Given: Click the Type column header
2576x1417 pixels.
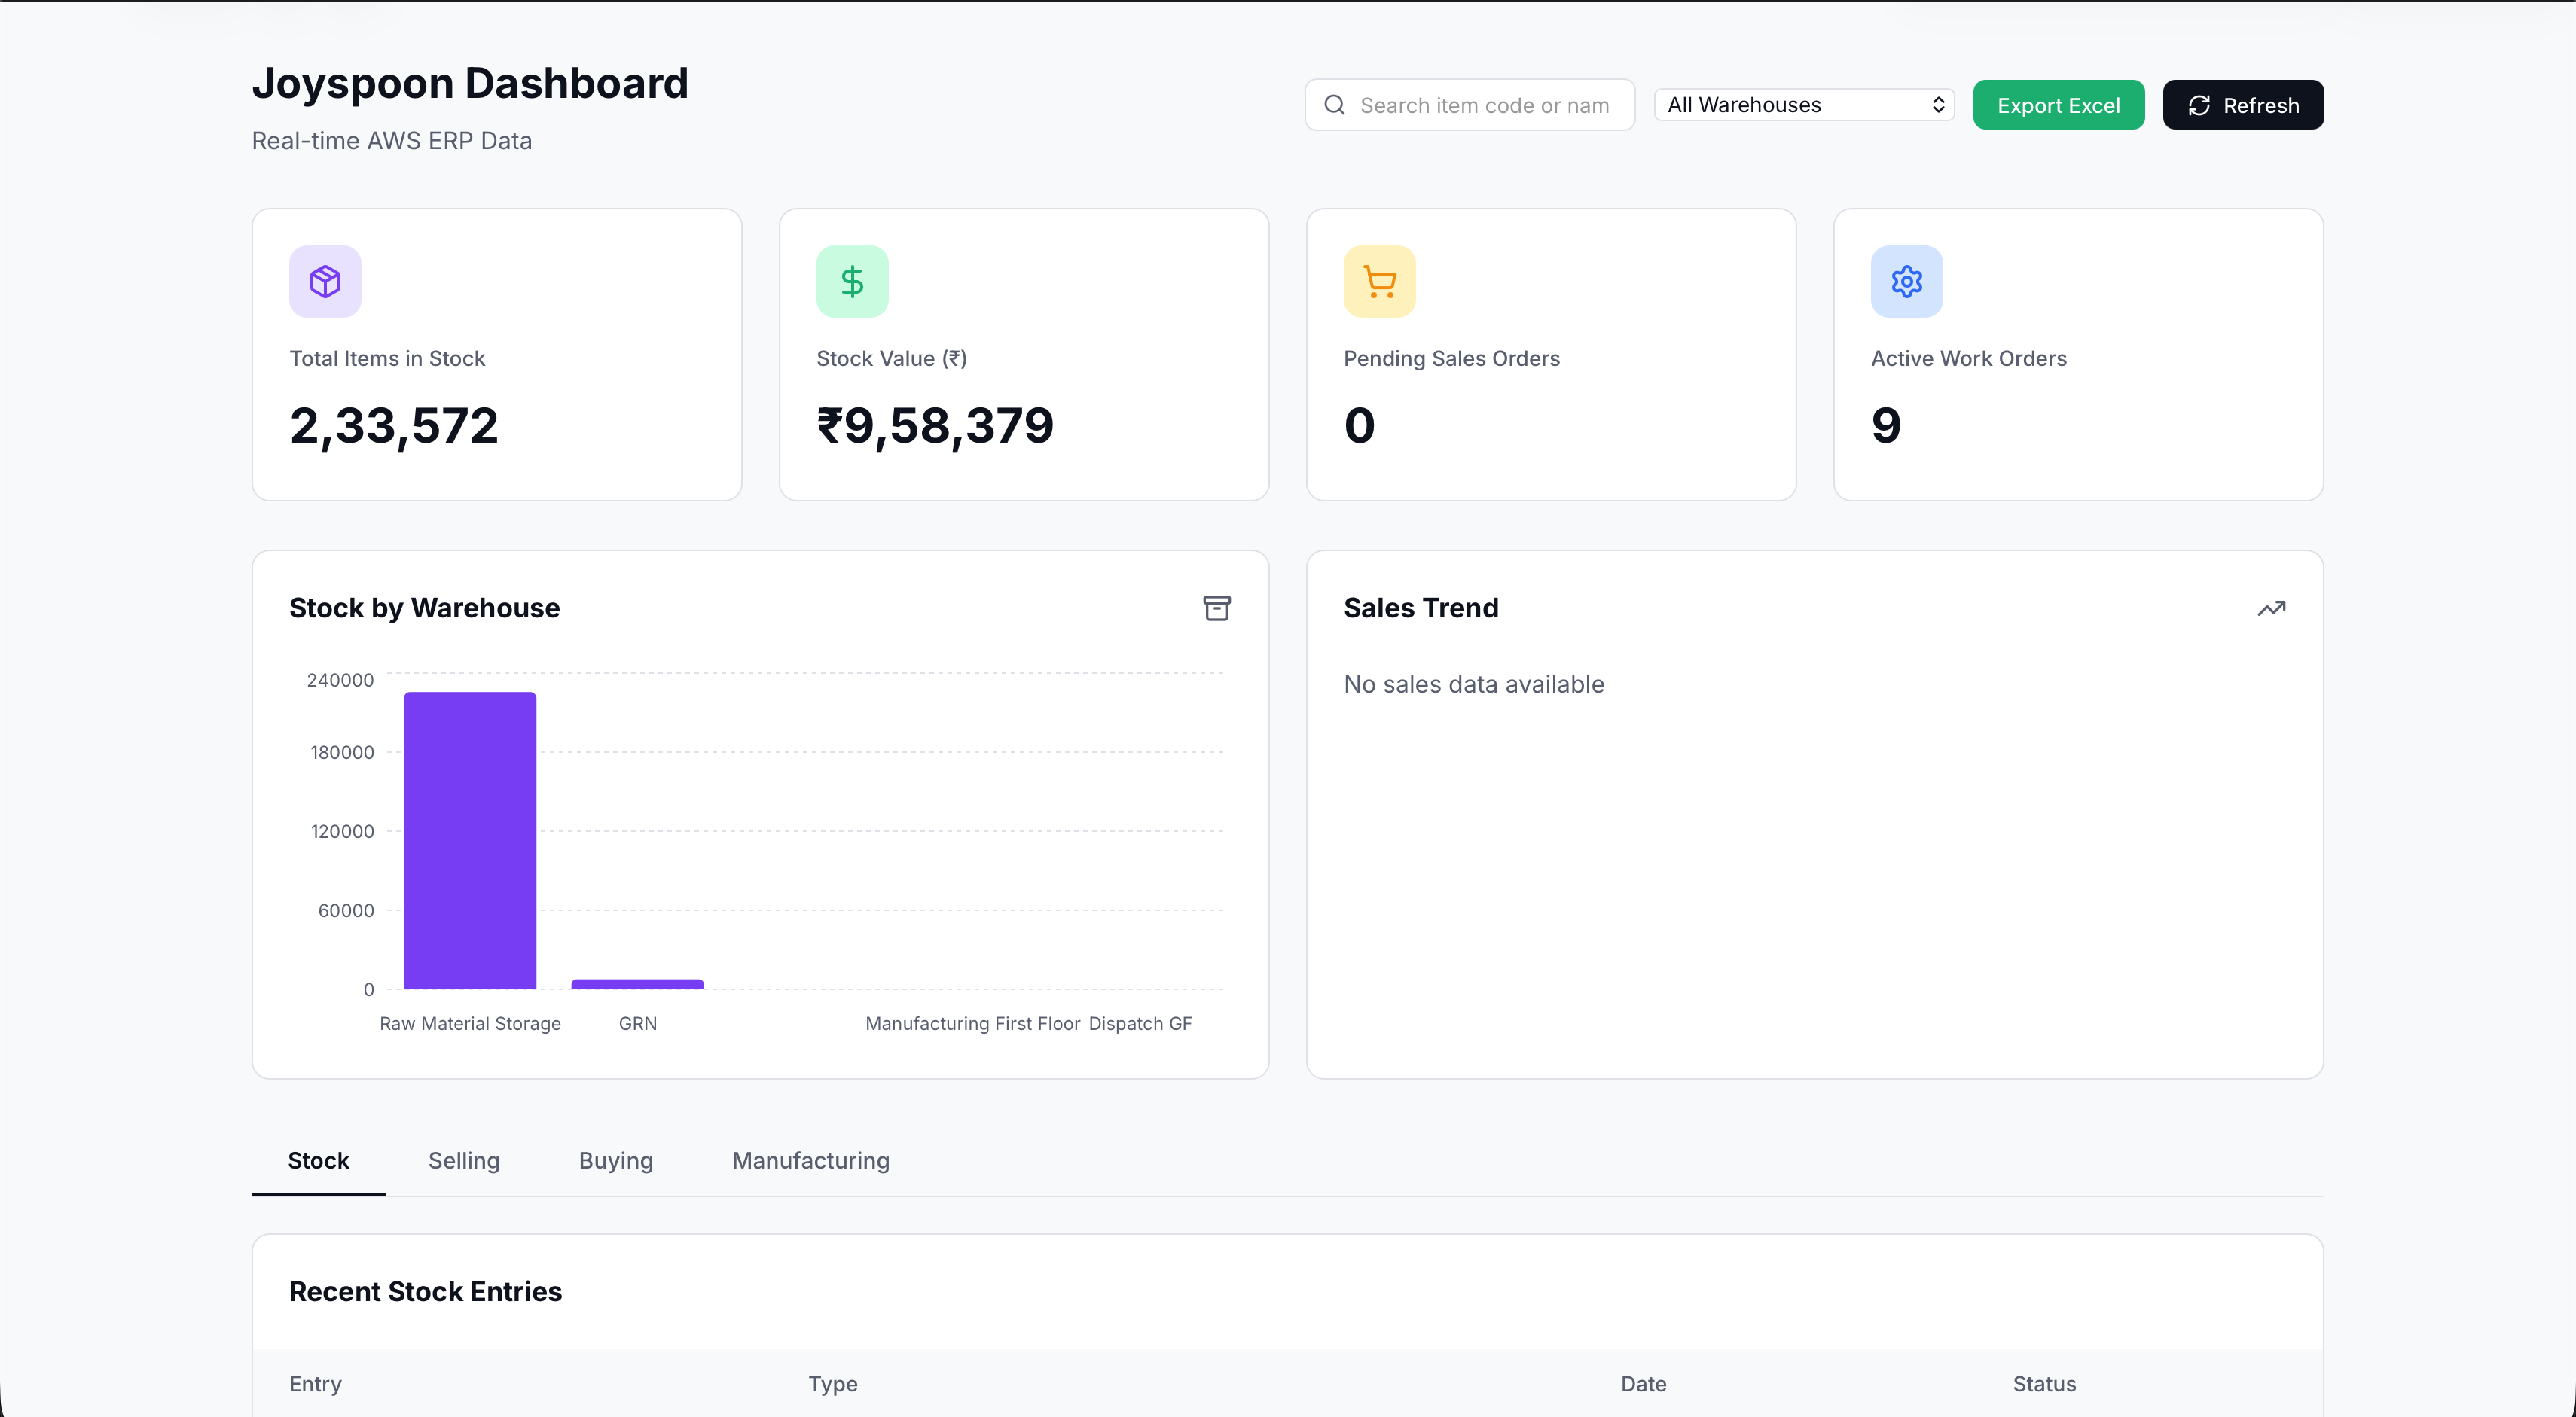Looking at the screenshot, I should (x=833, y=1384).
